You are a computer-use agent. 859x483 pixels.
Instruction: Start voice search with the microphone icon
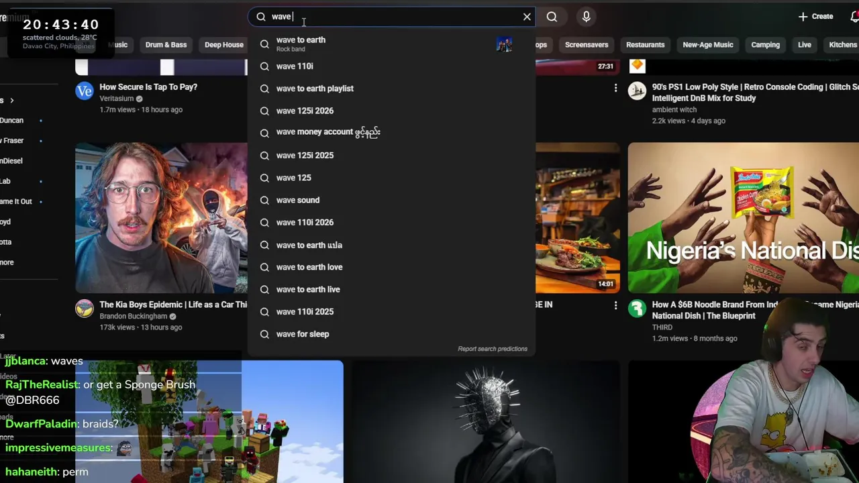click(586, 17)
